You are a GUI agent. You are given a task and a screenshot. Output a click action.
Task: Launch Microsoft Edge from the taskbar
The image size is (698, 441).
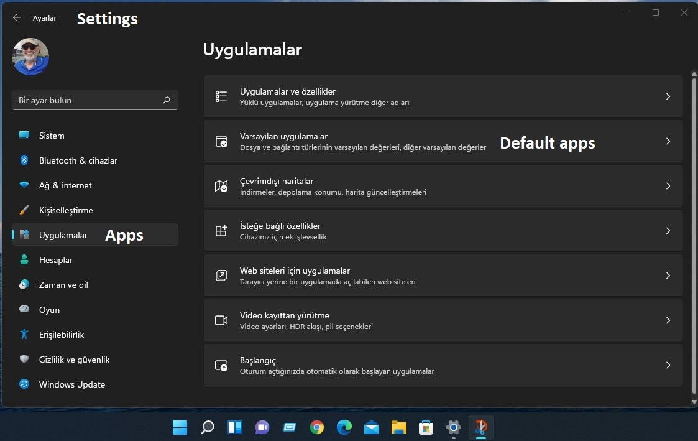coord(344,427)
